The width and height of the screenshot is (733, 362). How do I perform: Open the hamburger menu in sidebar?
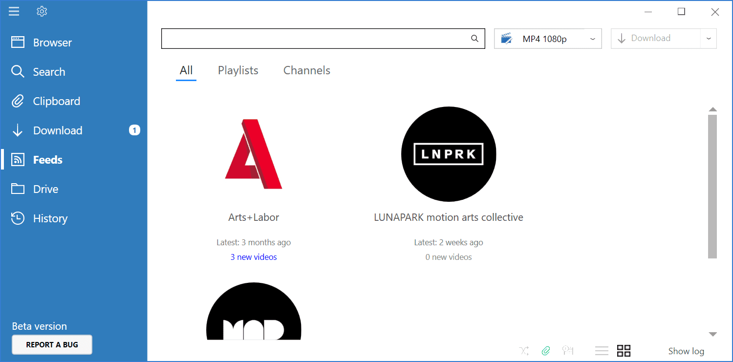coord(14,11)
